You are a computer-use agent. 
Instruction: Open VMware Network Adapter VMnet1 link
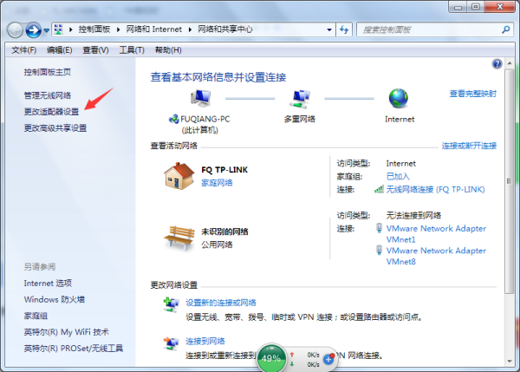pos(436,234)
